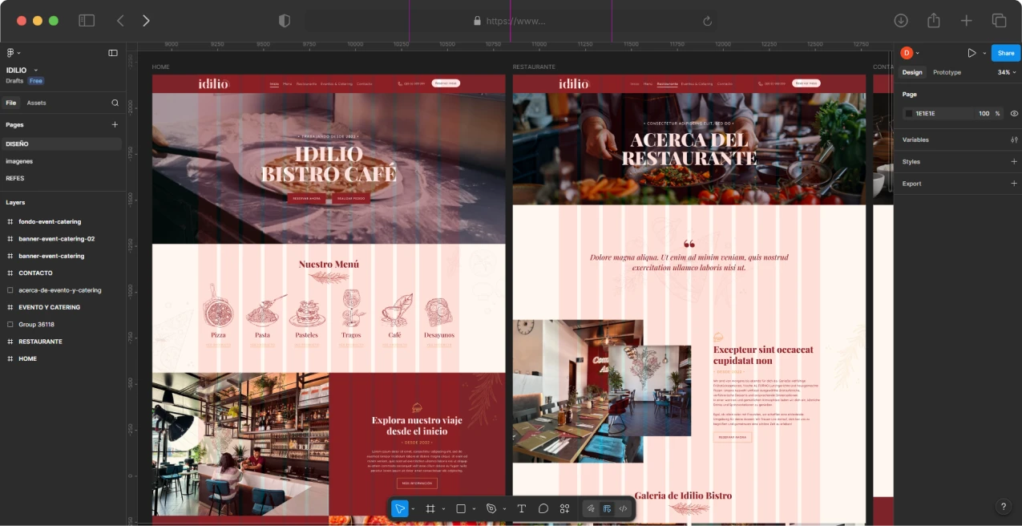Image resolution: width=1022 pixels, height=526 pixels.
Task: Add a new page with plus icon
Action: click(115, 124)
